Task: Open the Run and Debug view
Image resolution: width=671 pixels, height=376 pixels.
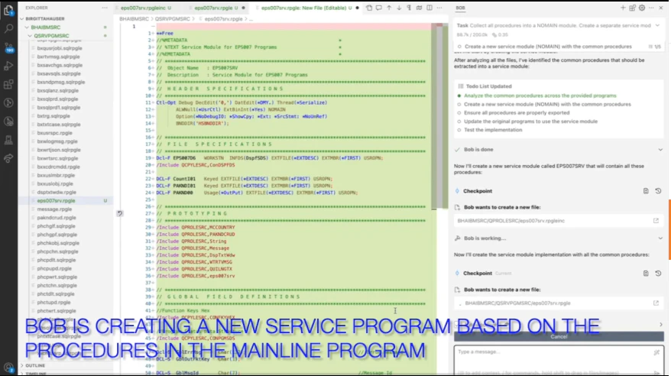Action: pyautogui.click(x=8, y=66)
